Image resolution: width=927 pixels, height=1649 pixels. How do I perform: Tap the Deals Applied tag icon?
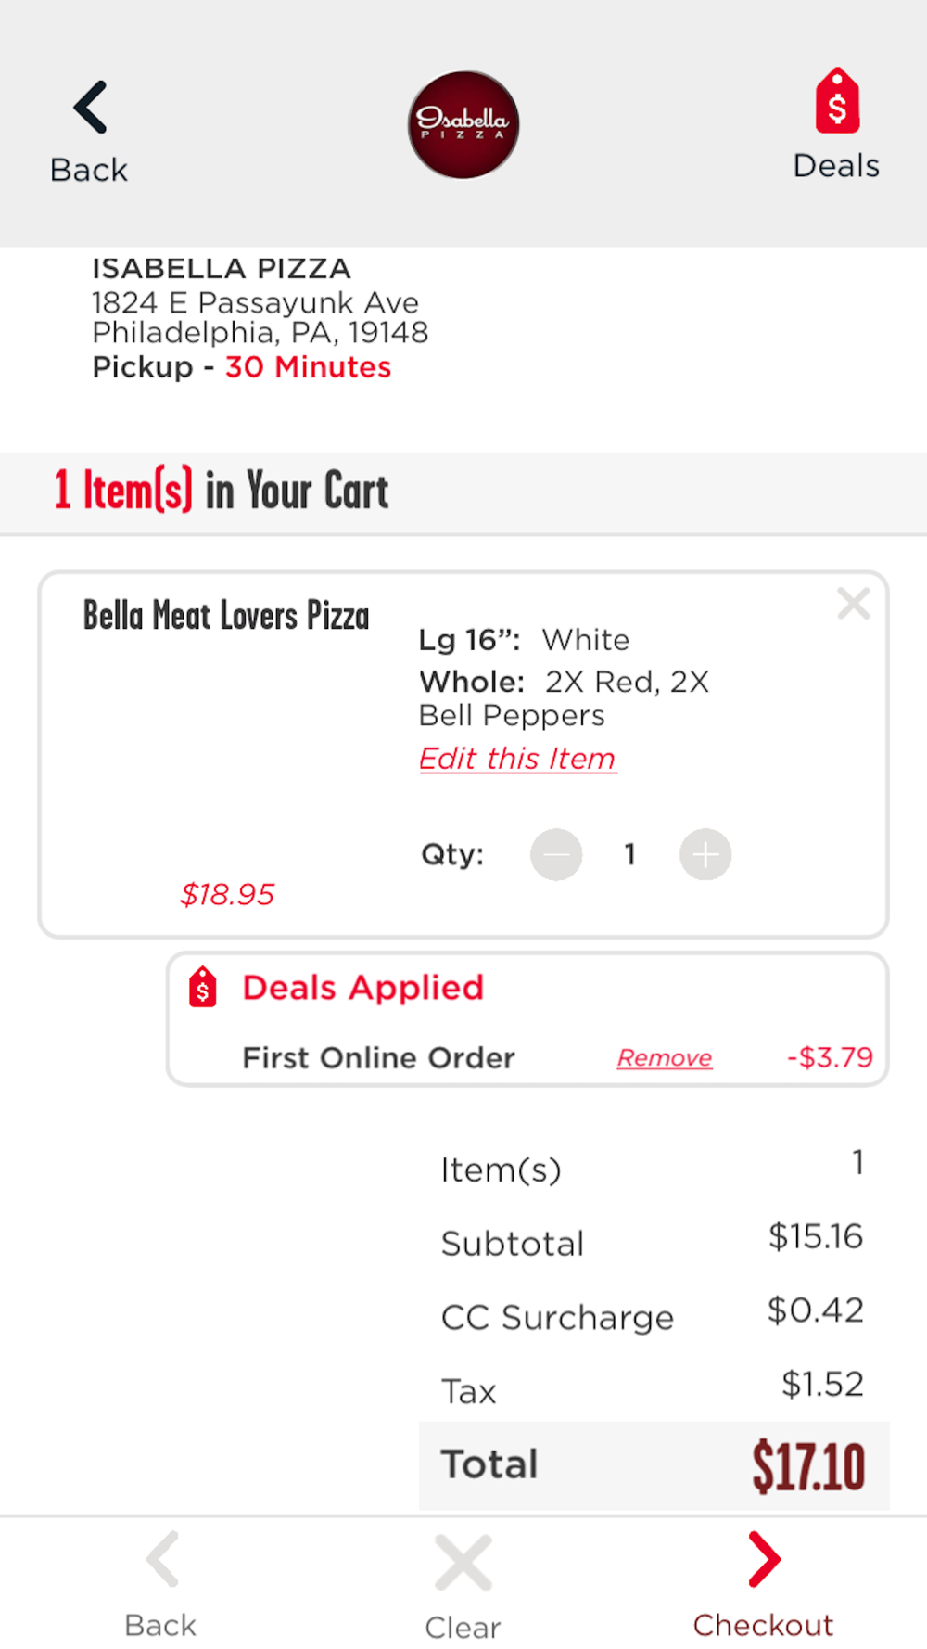tap(203, 987)
